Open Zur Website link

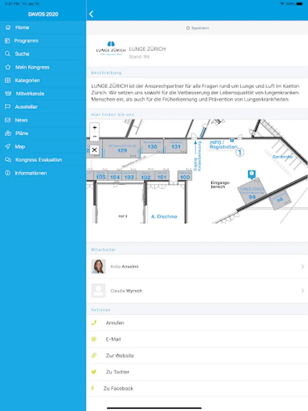coord(197,355)
